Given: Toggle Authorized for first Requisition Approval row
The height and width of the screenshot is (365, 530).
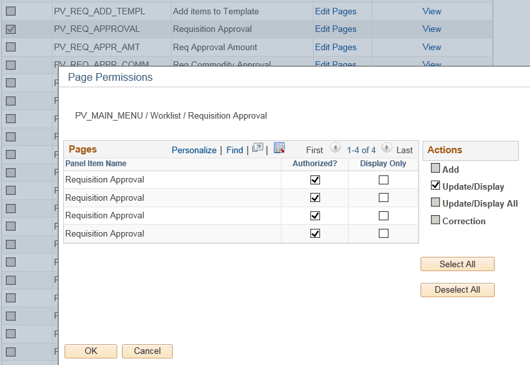Looking at the screenshot, I should click(315, 180).
